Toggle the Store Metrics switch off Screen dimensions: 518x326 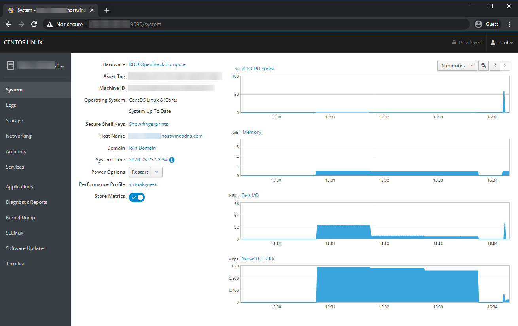[x=137, y=197]
